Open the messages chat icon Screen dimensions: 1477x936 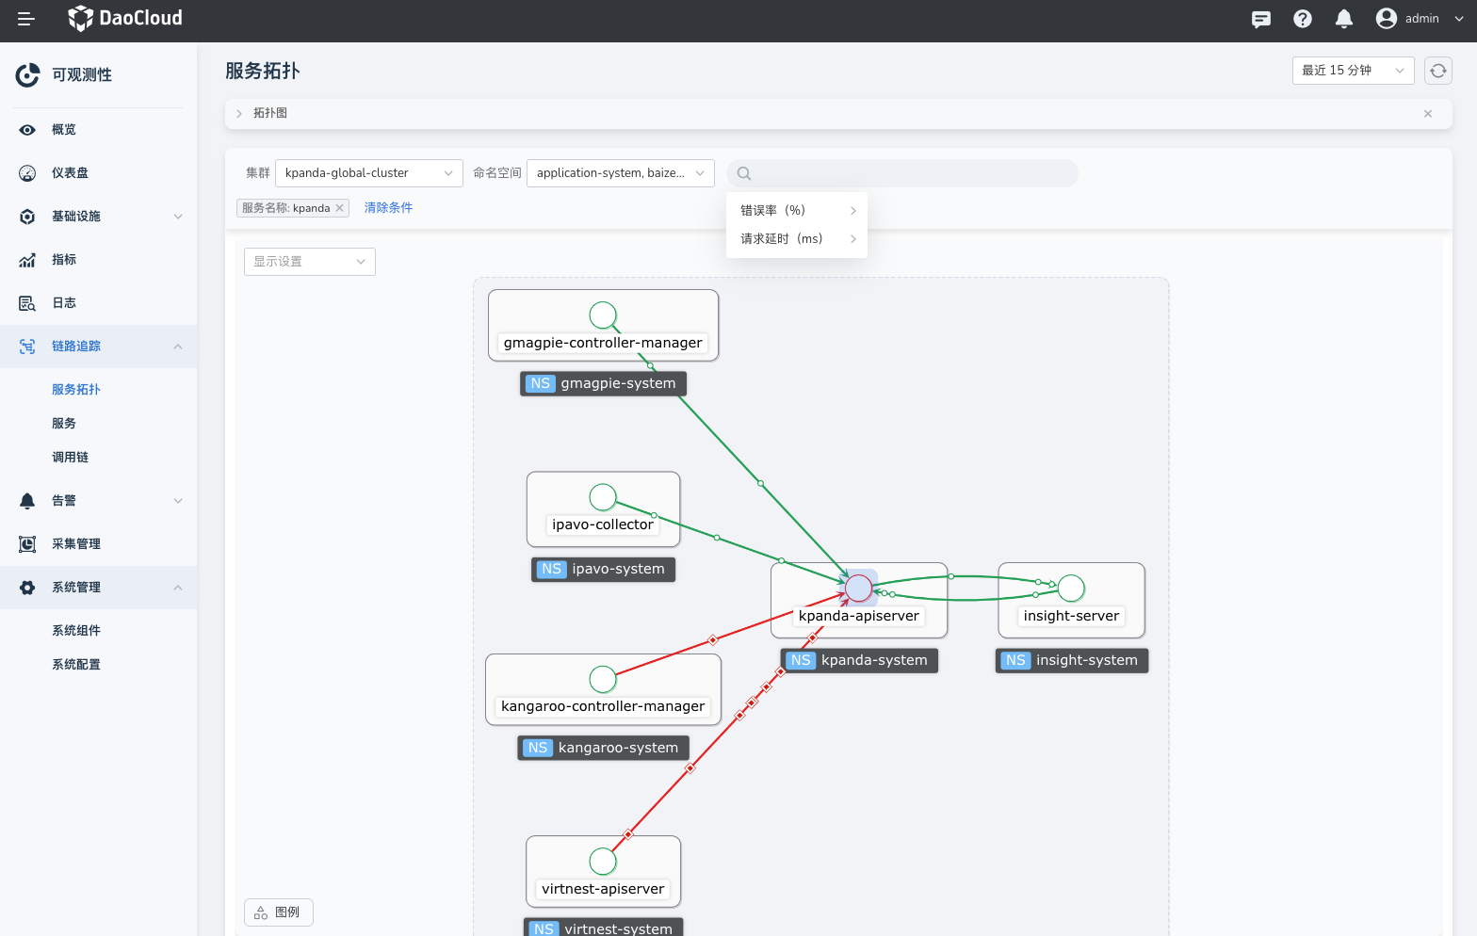(x=1260, y=19)
